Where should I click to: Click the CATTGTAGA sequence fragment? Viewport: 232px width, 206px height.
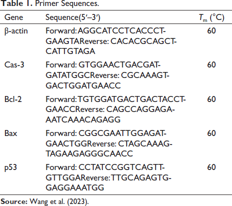pyautogui.click(x=70, y=51)
